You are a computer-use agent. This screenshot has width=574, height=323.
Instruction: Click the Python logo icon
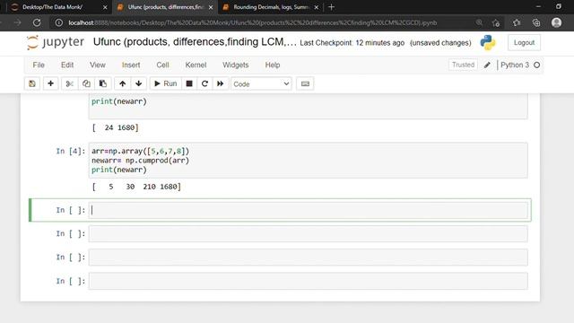coord(488,42)
